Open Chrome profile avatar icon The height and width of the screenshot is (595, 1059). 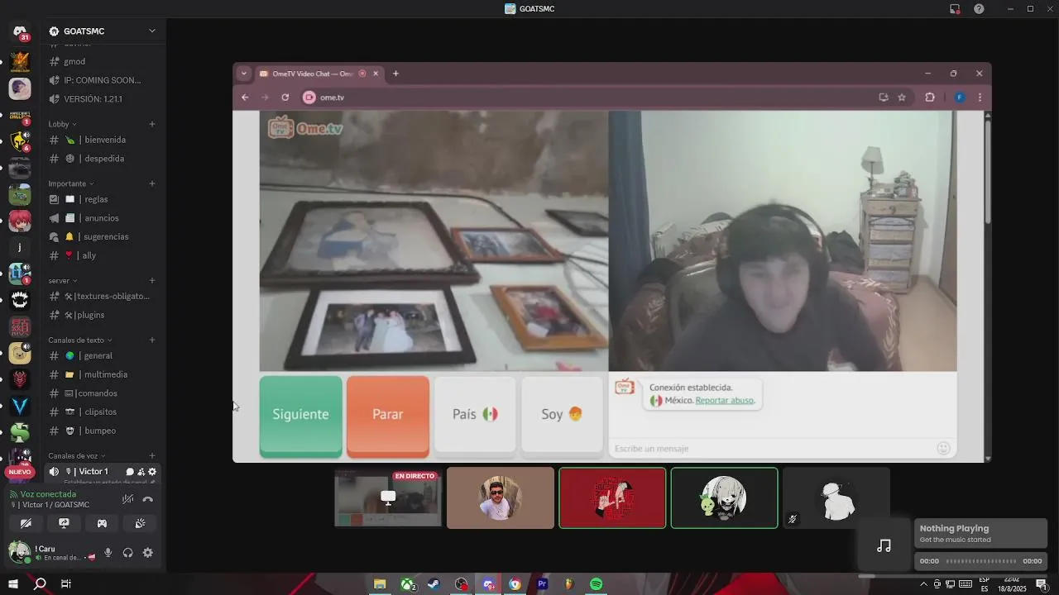[x=960, y=98]
